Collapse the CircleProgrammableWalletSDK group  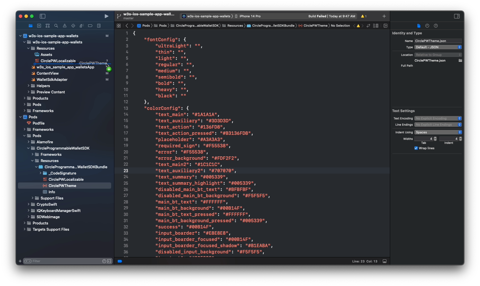[x=28, y=148]
